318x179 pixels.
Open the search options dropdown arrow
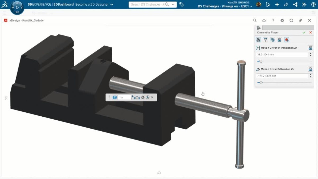(x=173, y=4)
